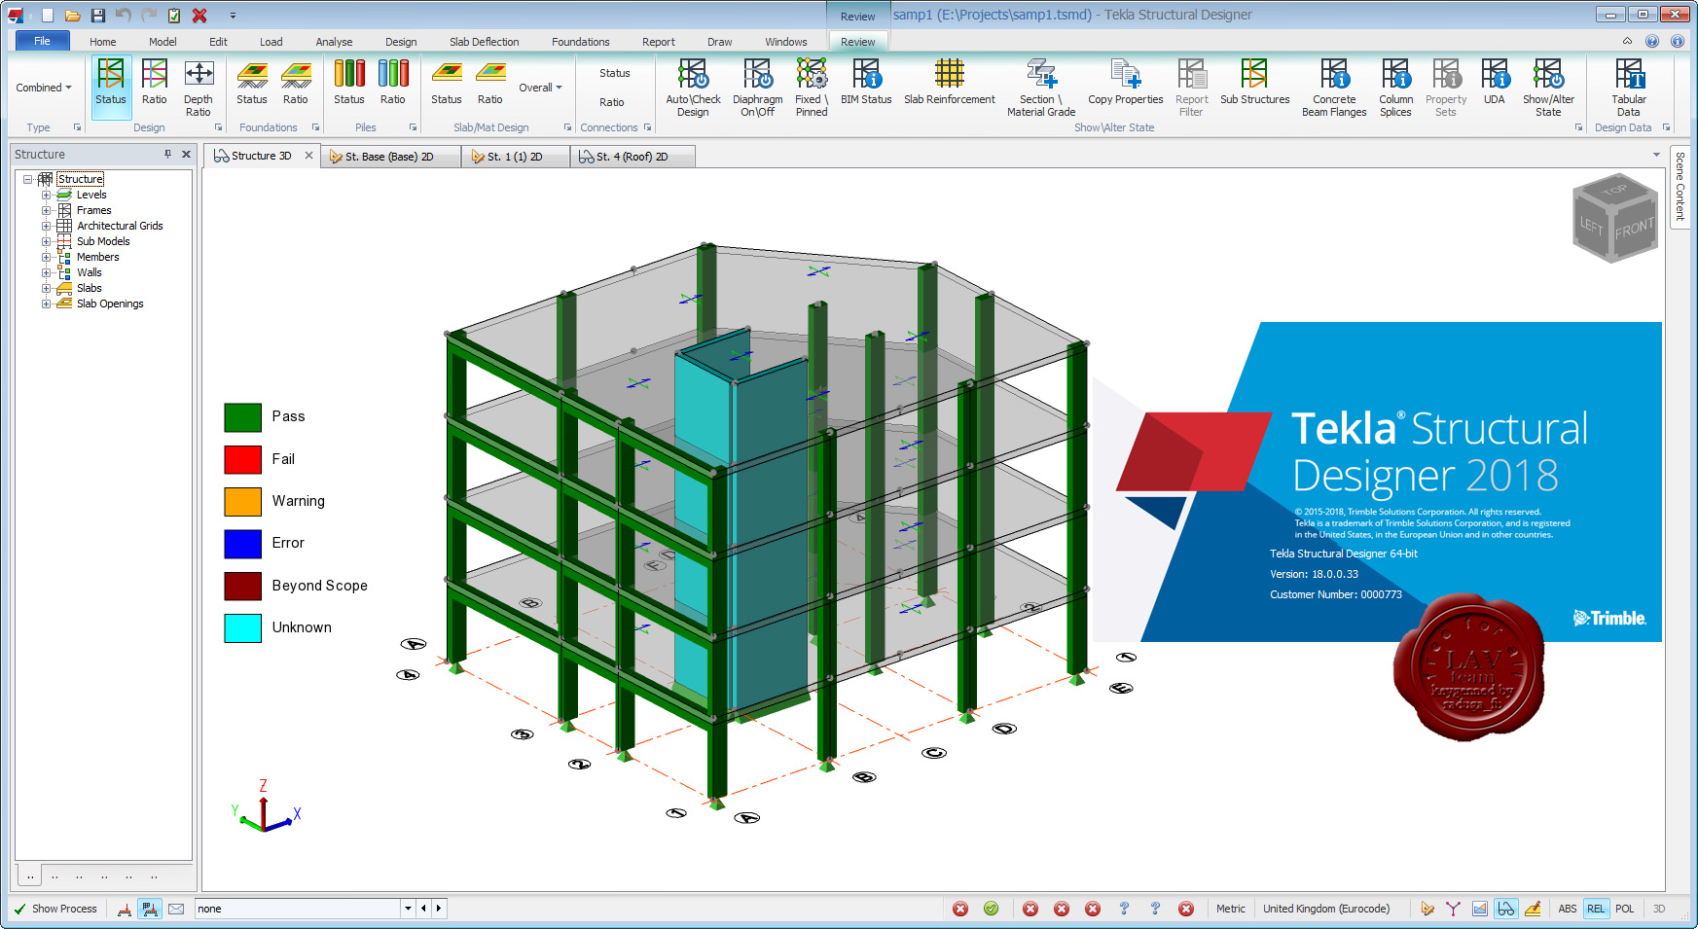Click United Kingdom (Eurocode) design code
The width and height of the screenshot is (1698, 929).
pos(1326,909)
